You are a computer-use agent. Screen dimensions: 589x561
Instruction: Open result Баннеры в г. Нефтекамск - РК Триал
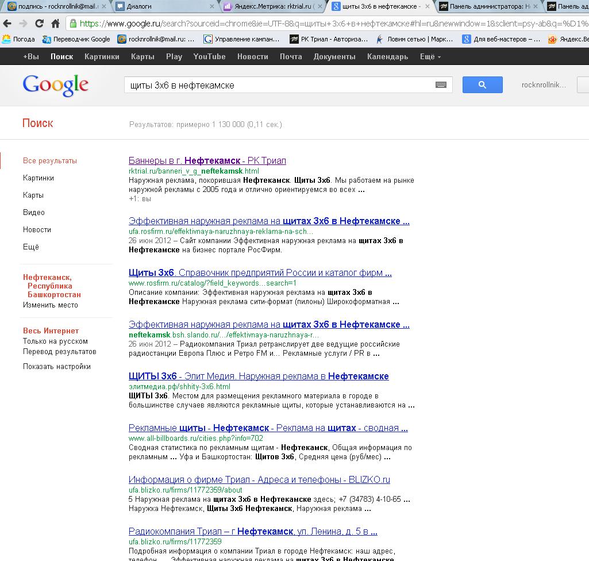pos(207,161)
